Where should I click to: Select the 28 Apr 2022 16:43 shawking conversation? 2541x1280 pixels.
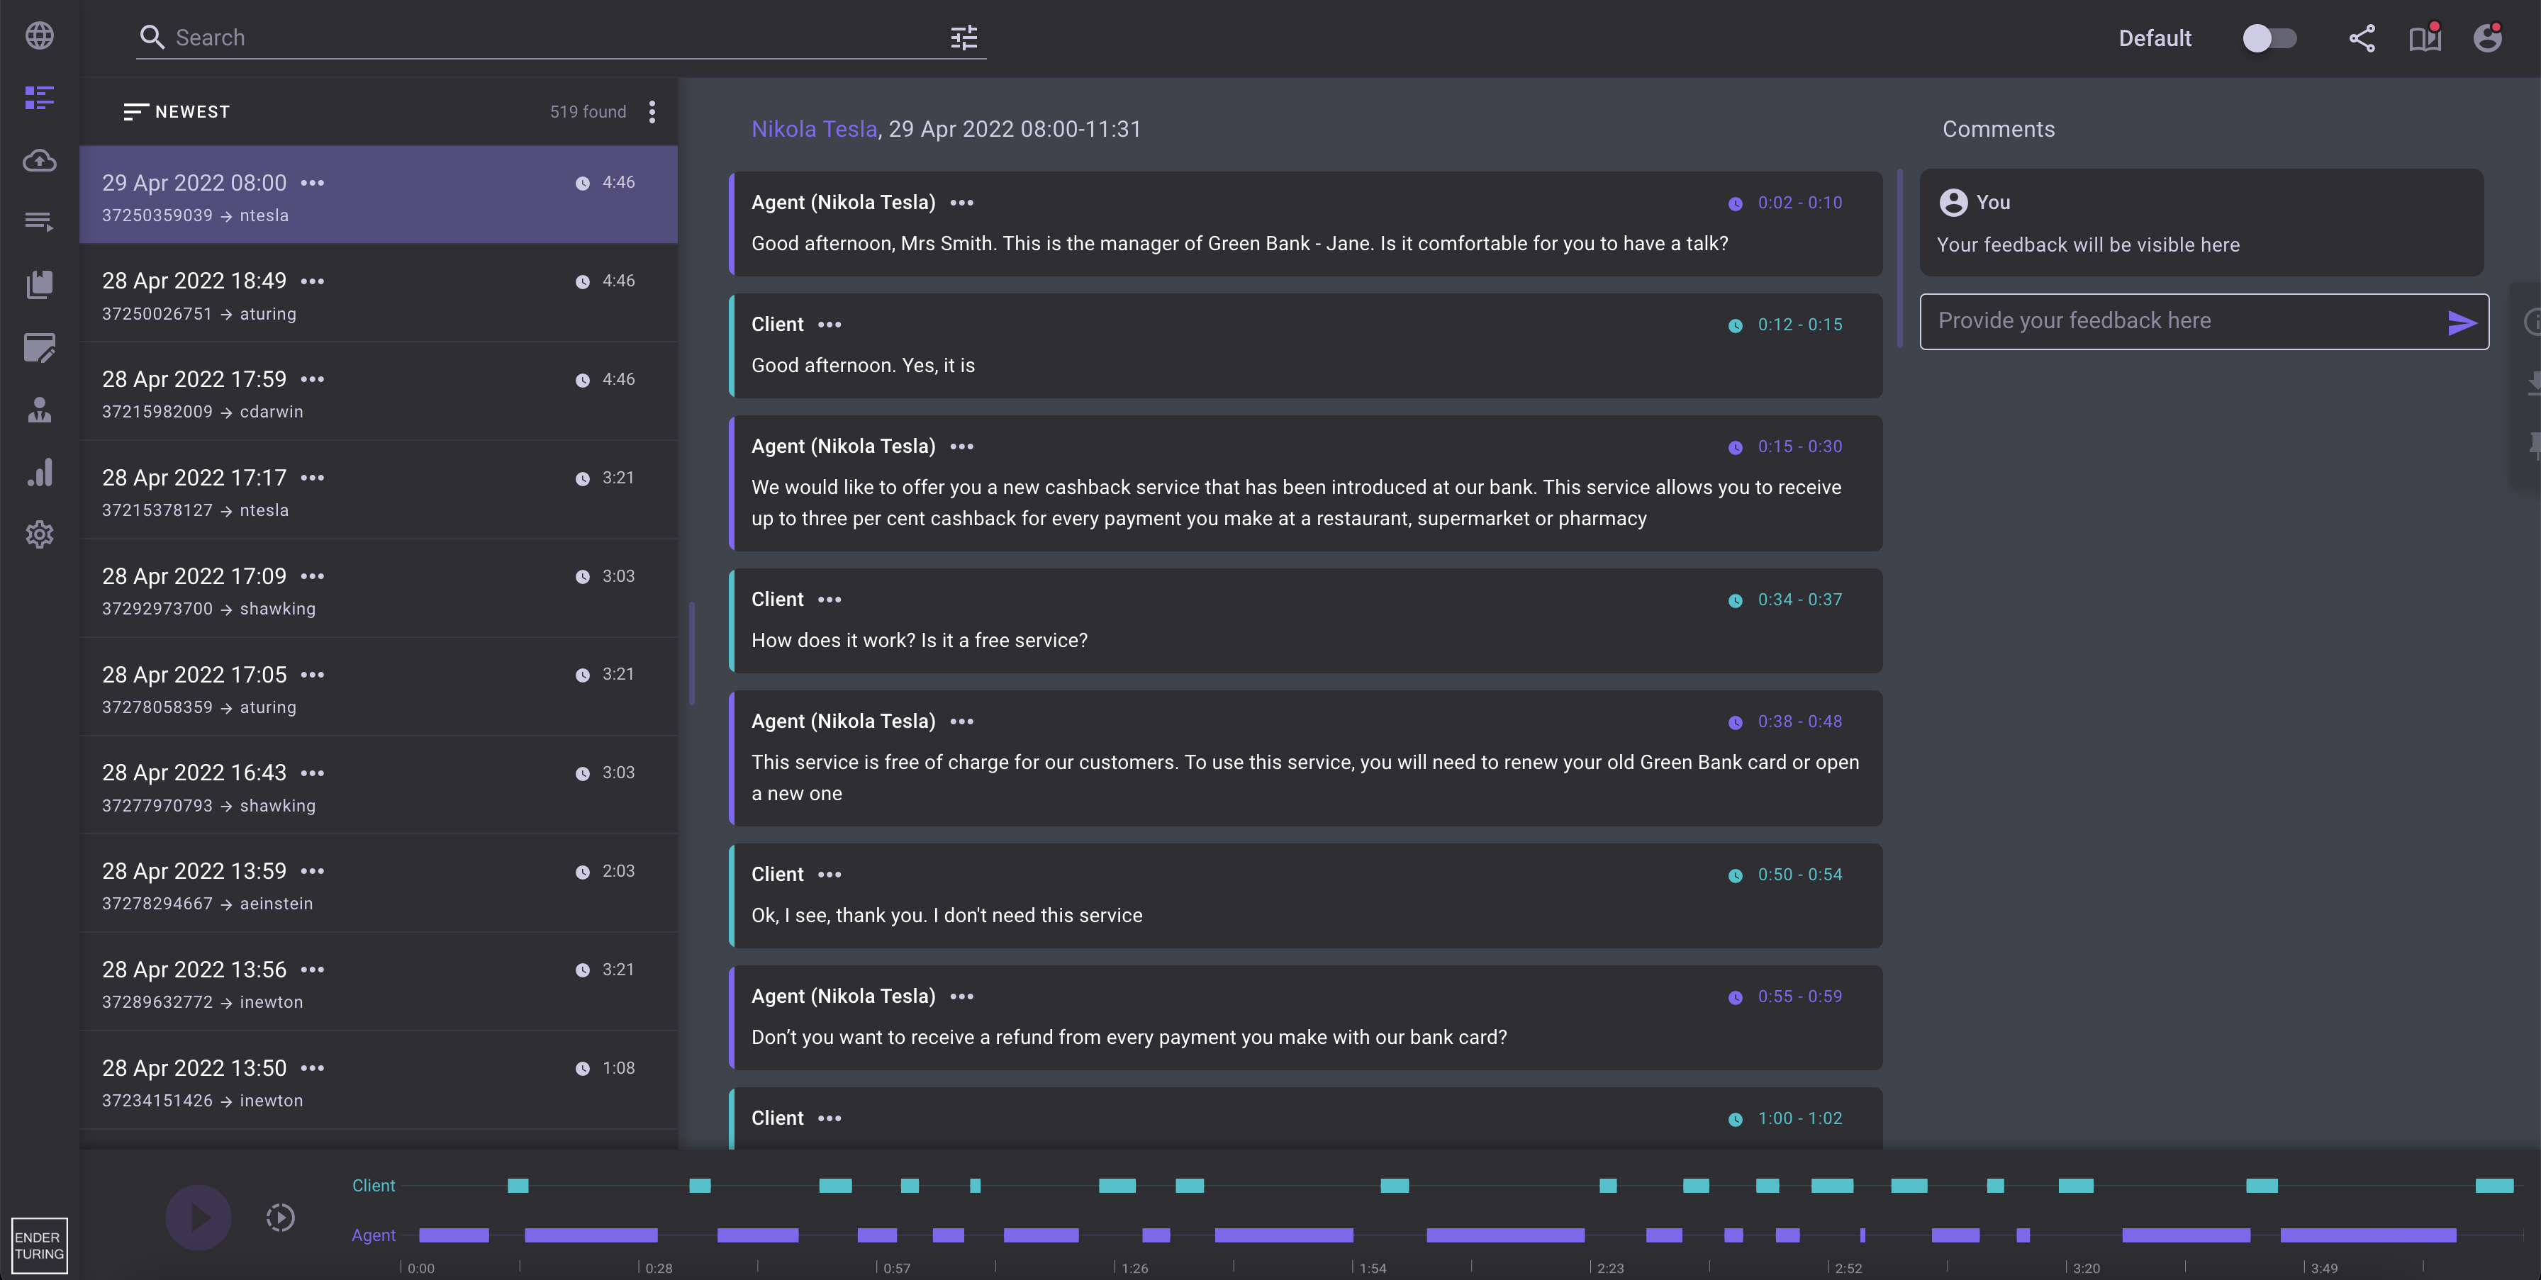click(x=378, y=785)
